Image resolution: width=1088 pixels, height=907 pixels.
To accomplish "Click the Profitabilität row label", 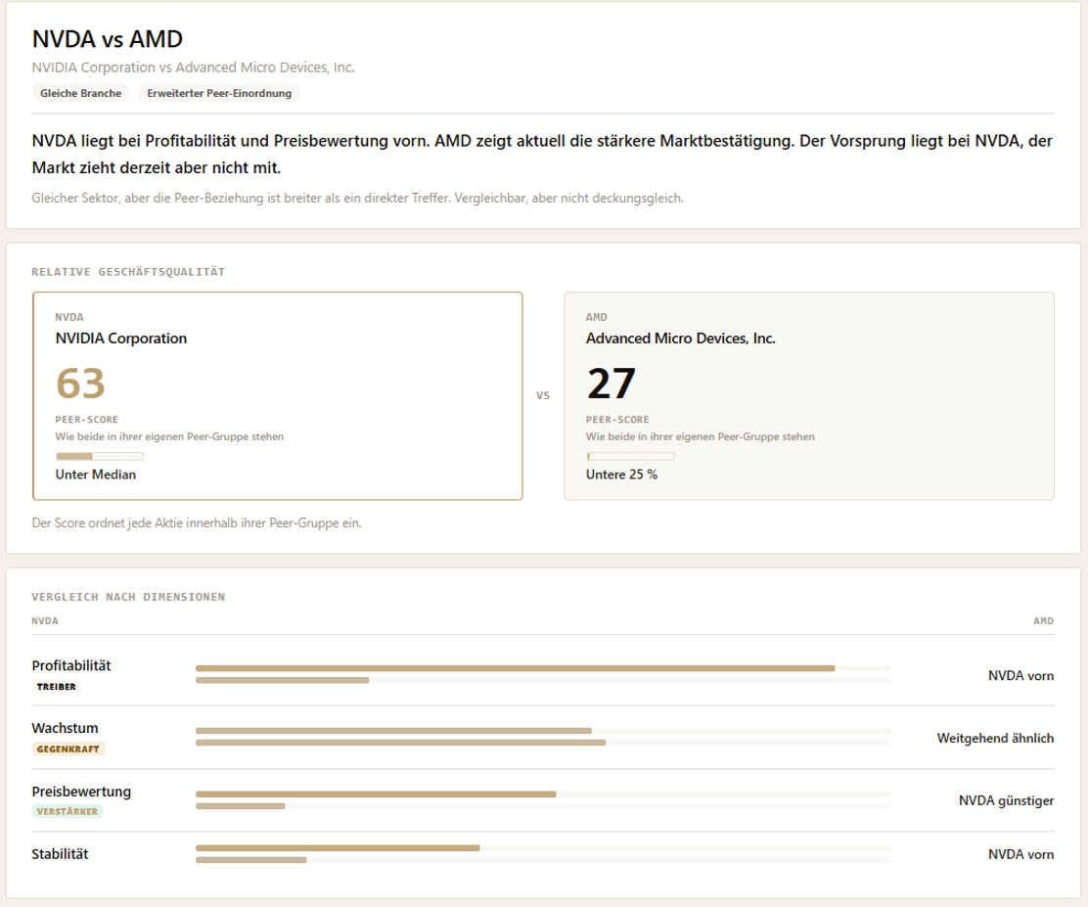I will (71, 665).
